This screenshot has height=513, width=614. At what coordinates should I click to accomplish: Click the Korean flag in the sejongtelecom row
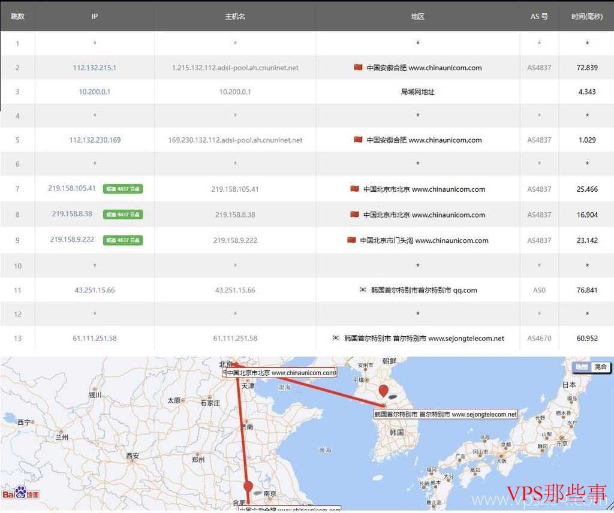coord(336,338)
